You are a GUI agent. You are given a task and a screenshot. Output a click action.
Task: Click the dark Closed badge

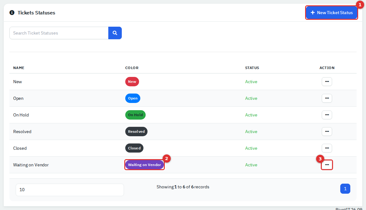pos(134,148)
